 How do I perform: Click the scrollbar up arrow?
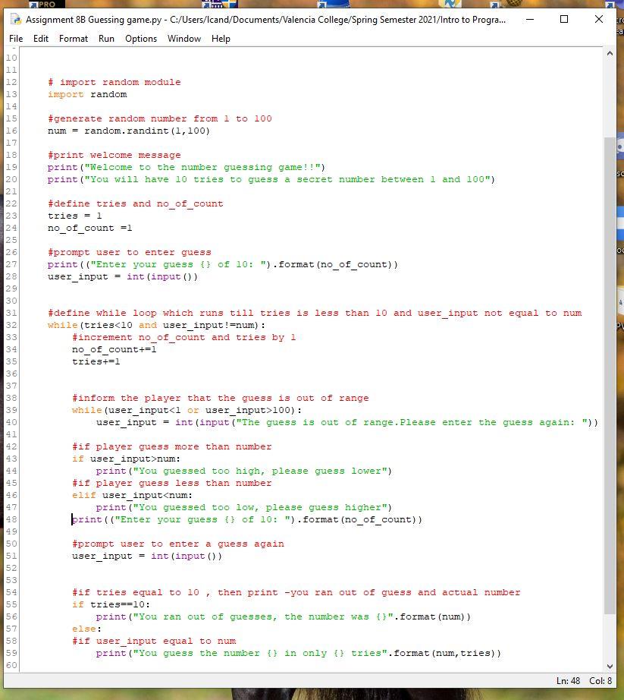(610, 54)
